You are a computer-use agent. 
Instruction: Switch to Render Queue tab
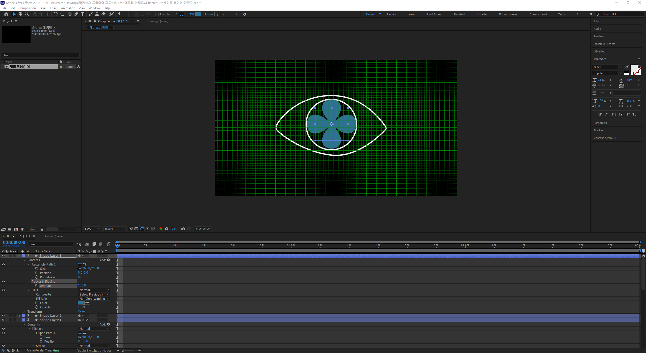tap(53, 236)
